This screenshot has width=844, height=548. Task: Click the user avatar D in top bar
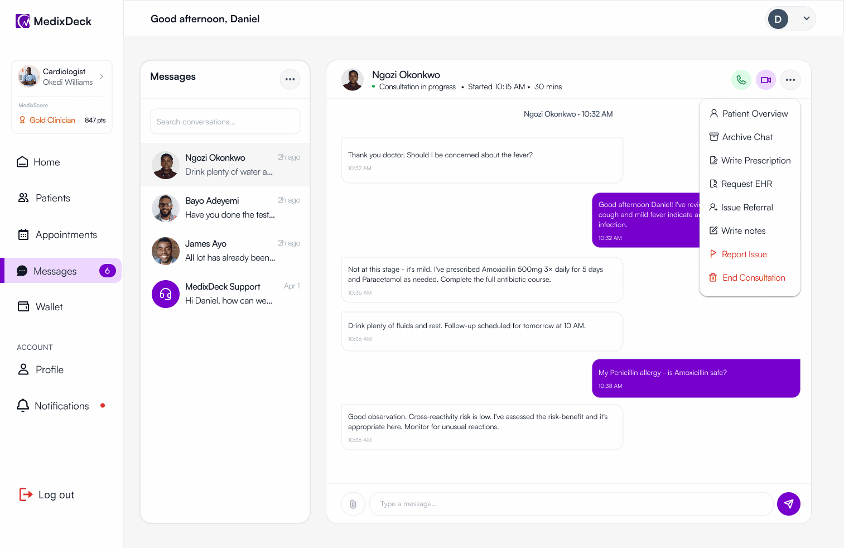(778, 19)
